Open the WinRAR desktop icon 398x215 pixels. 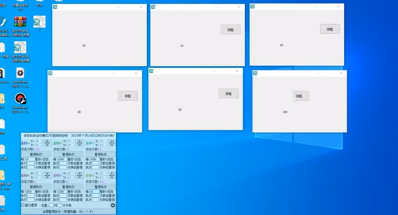(20, 22)
